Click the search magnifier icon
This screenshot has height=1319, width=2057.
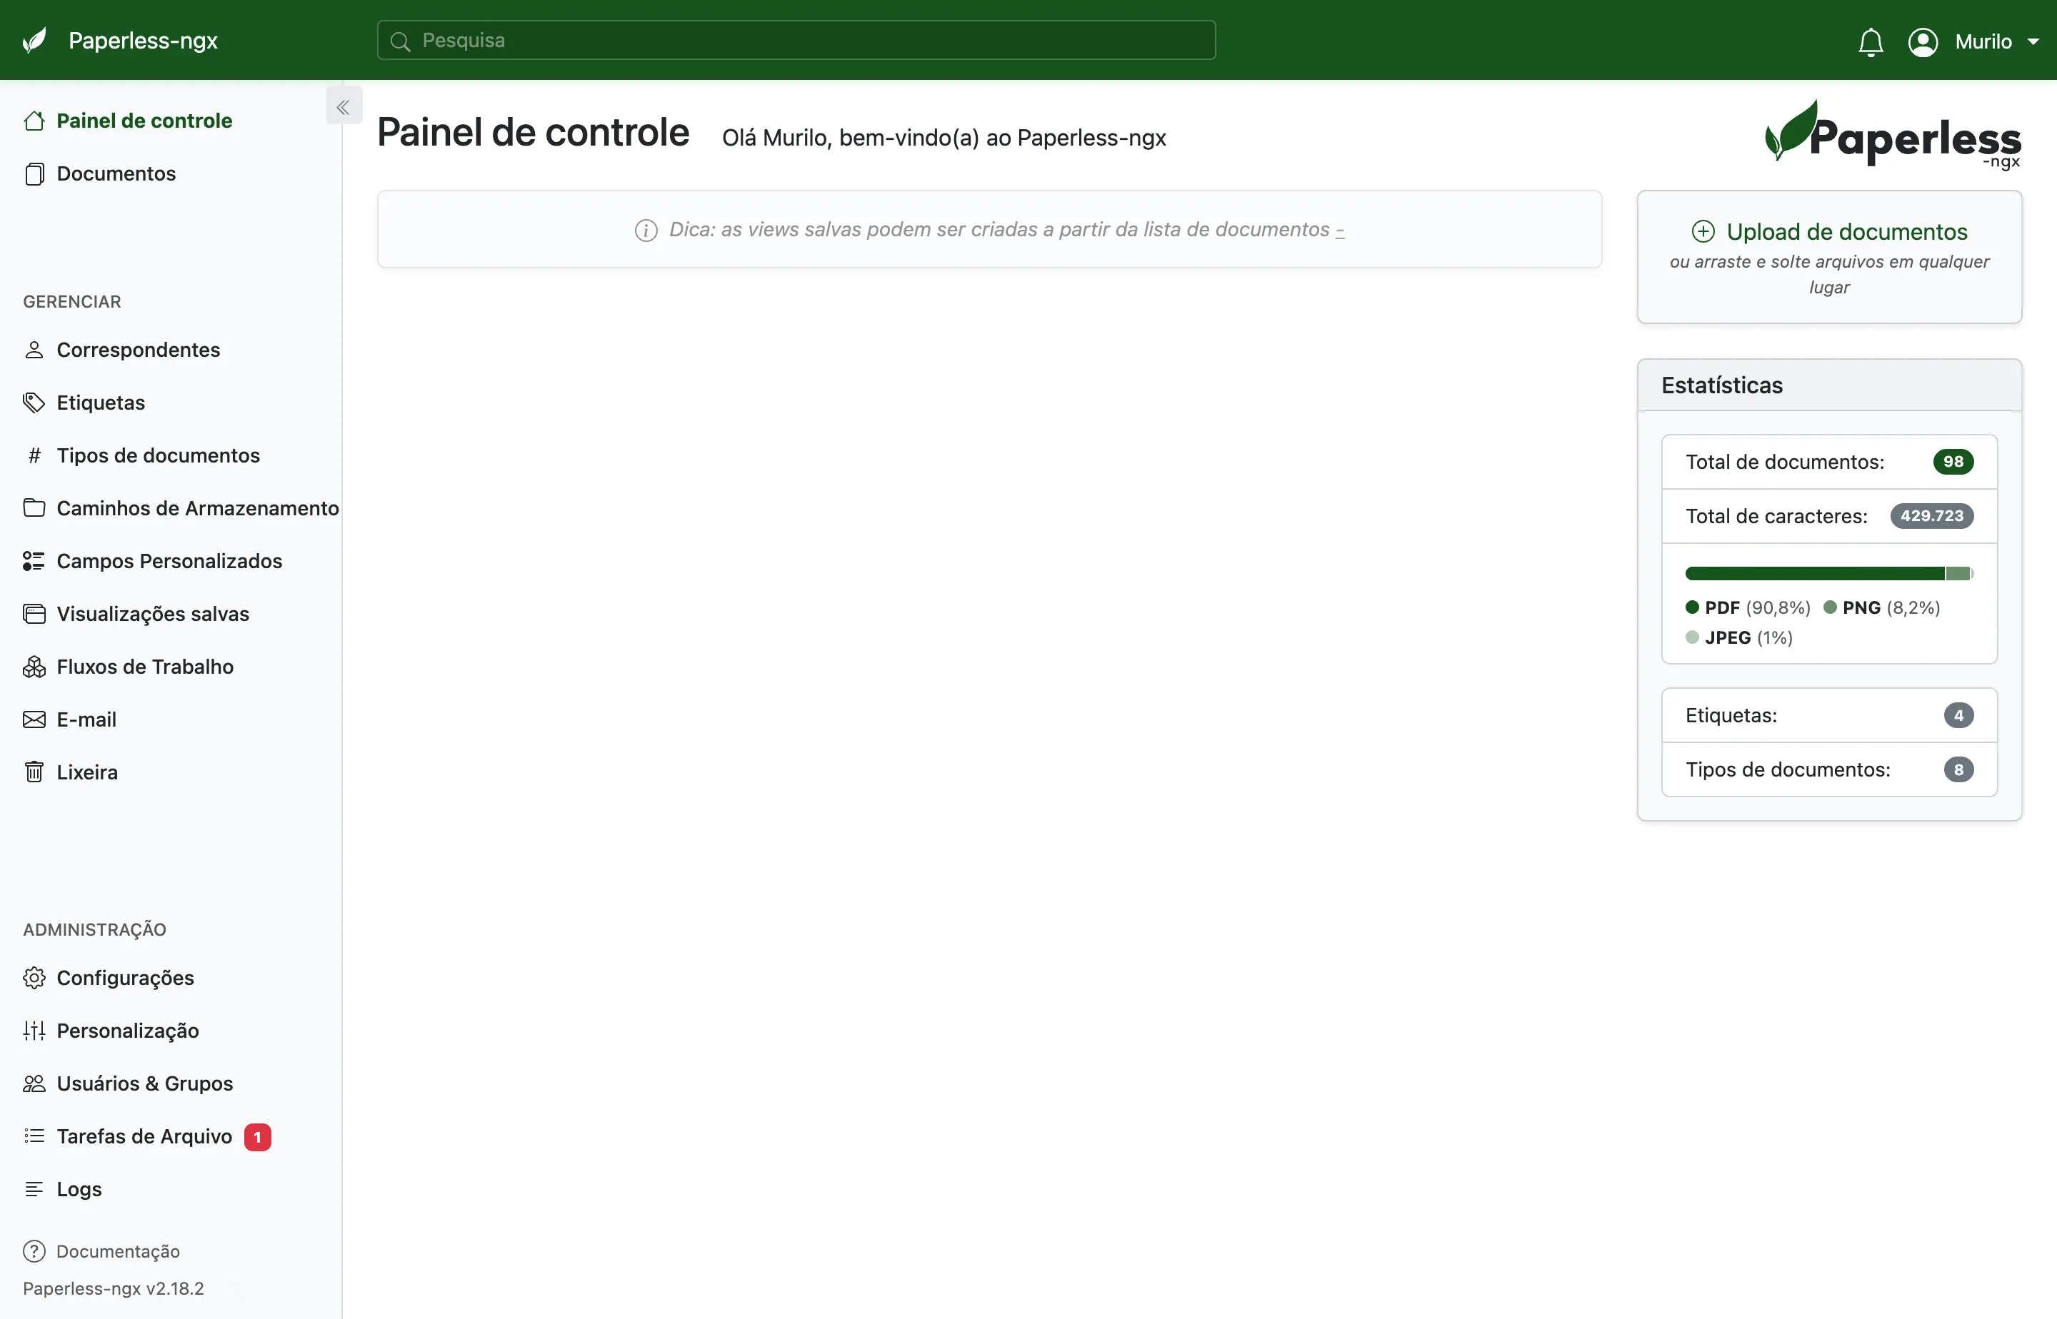399,41
